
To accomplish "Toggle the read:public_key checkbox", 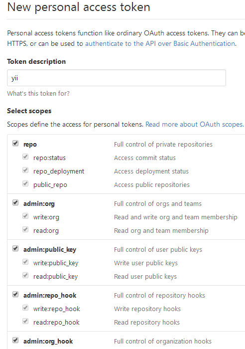I will (25, 275).
